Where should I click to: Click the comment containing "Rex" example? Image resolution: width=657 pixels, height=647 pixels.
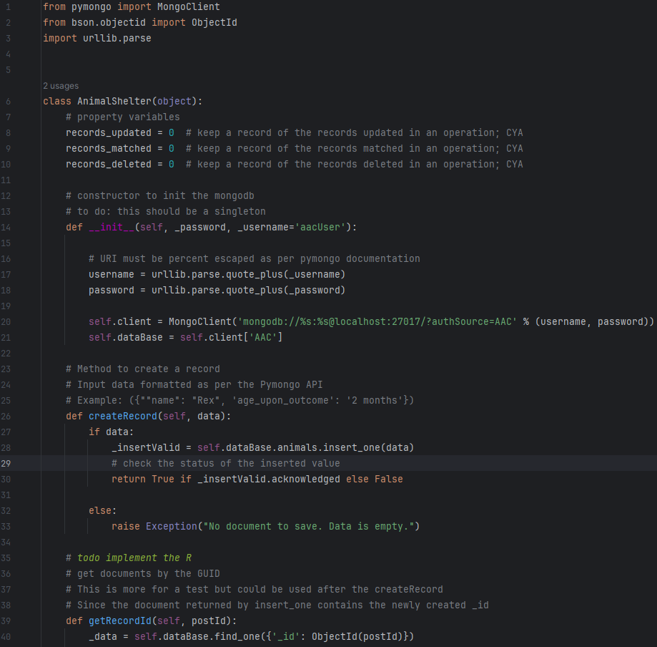click(239, 400)
